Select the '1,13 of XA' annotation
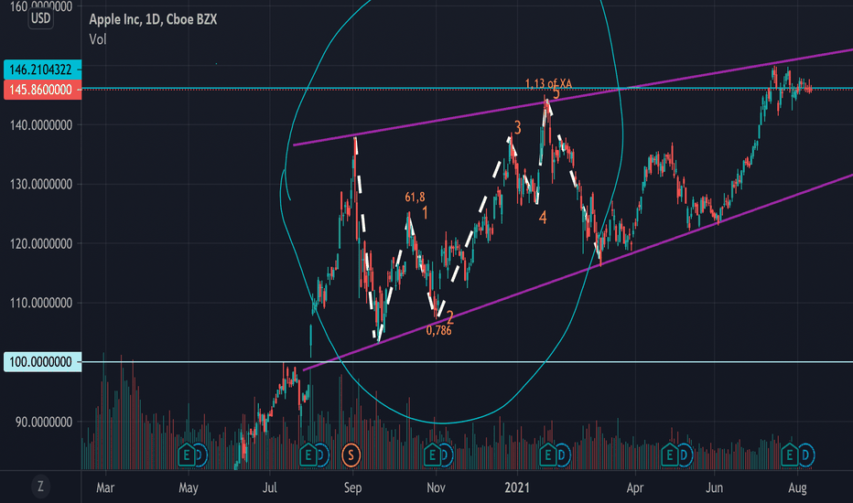 (x=548, y=84)
